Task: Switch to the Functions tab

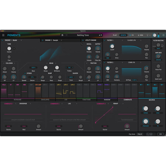Action: (x=86, y=100)
